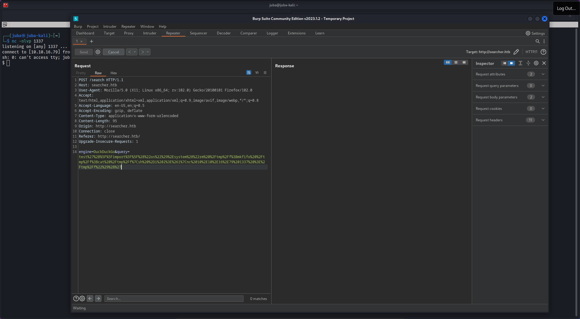Toggle line wrap in request editor

249,73
